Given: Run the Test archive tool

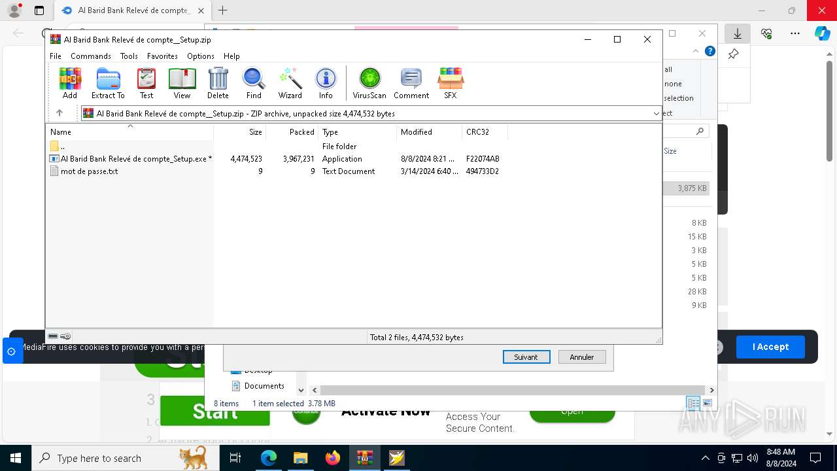Looking at the screenshot, I should [146, 83].
